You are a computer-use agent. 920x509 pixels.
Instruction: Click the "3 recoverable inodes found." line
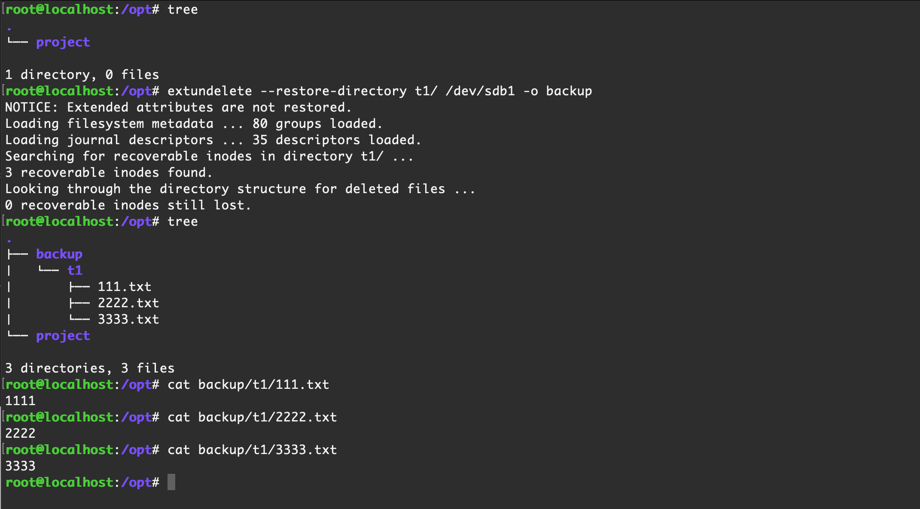click(x=109, y=173)
